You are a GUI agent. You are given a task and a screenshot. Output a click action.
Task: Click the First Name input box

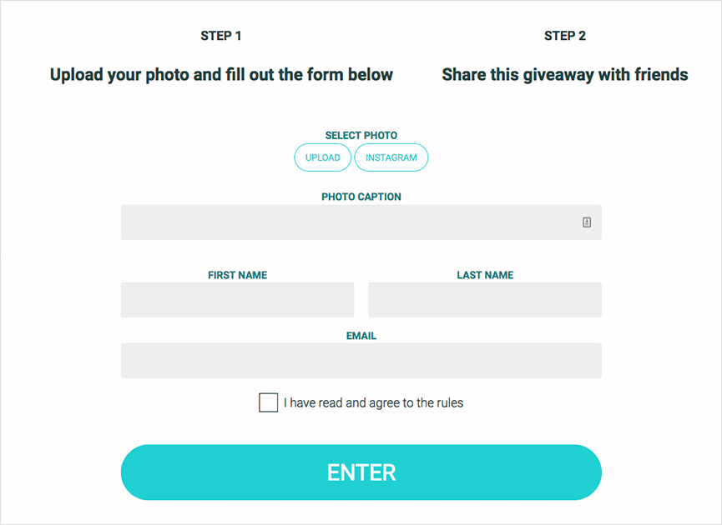click(237, 299)
